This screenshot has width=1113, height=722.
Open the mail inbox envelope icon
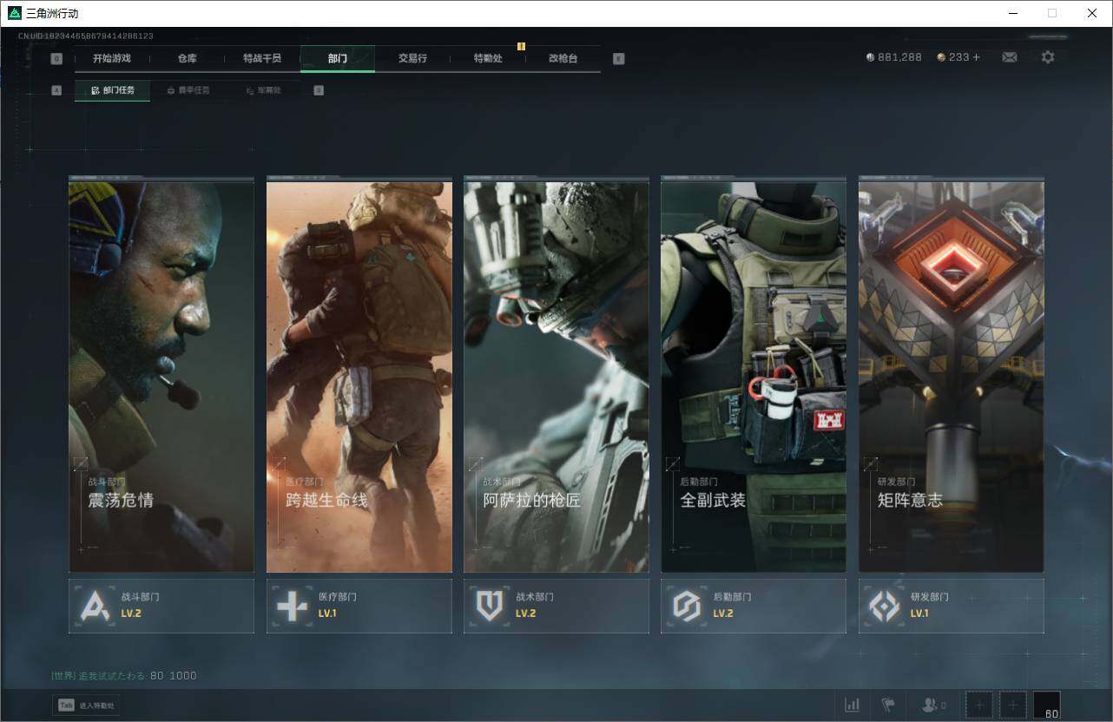(1010, 57)
